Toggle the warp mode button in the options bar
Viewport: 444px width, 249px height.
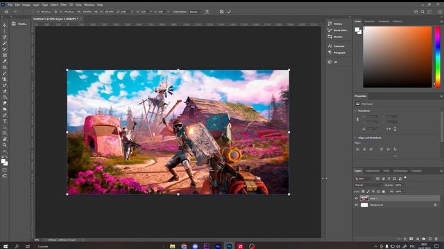(x=207, y=12)
